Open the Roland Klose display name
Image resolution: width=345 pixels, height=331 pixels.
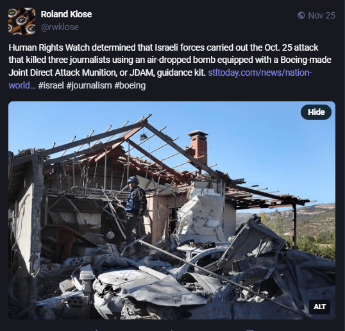[x=66, y=14]
